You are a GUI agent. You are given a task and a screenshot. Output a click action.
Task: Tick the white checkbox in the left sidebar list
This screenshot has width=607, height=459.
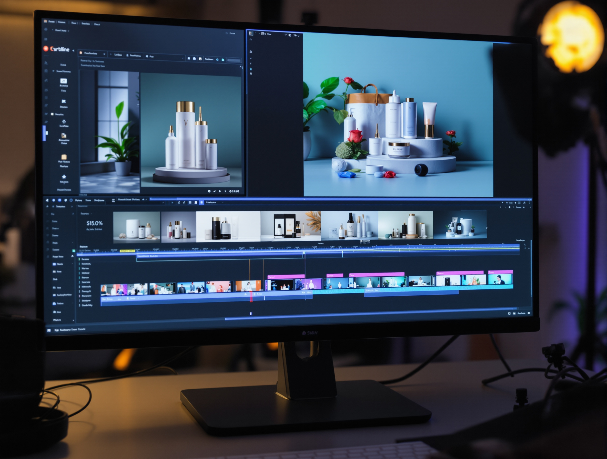click(52, 114)
